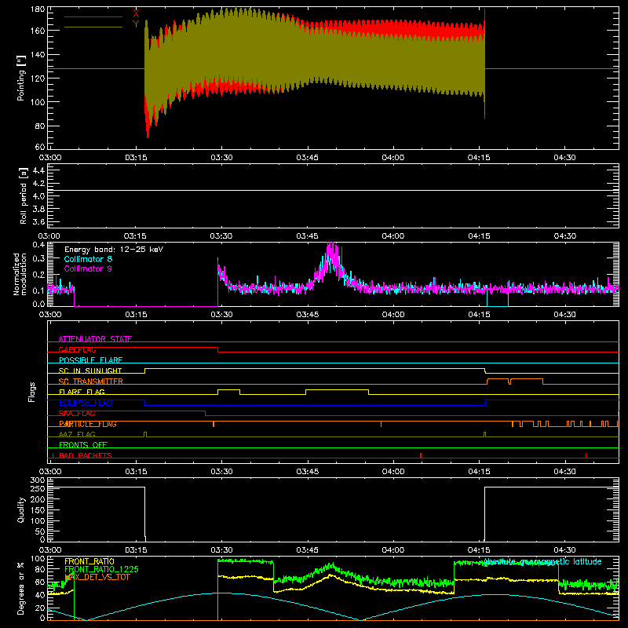Click 'Absolute geomagnetic latitude' legend label

[x=542, y=561]
